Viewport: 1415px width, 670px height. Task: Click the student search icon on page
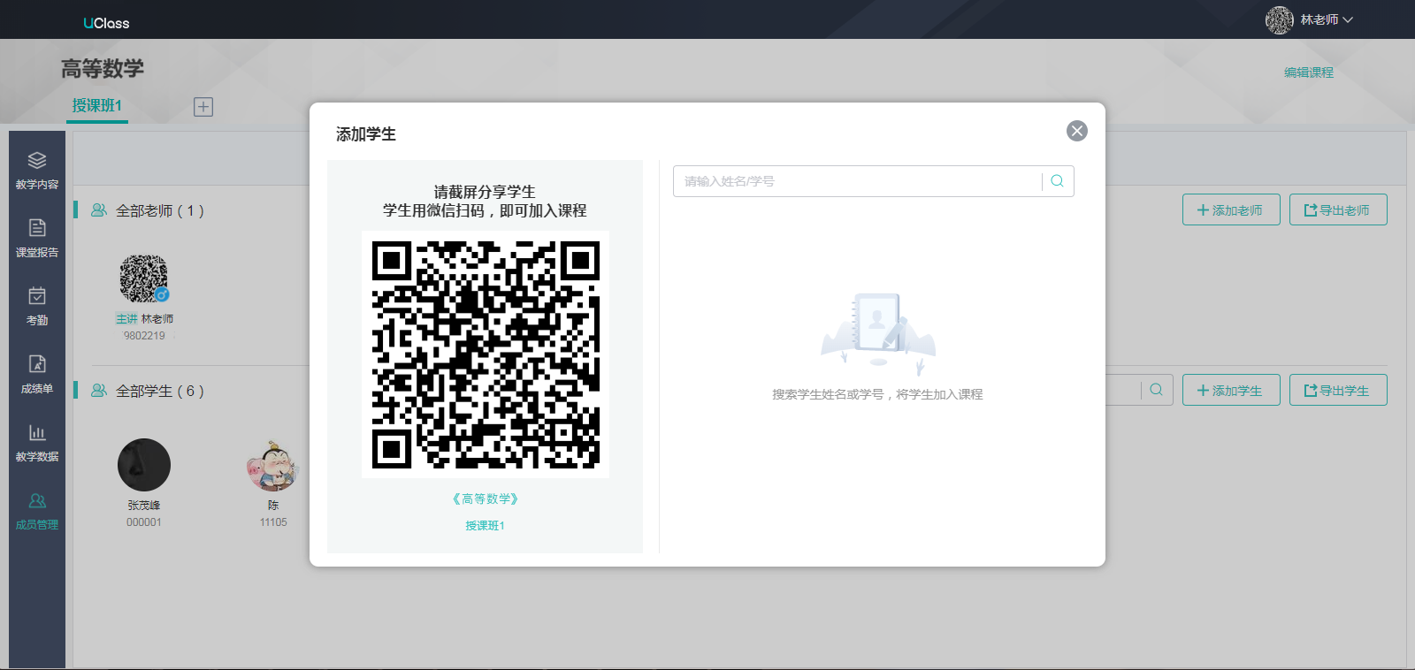[x=1156, y=390]
